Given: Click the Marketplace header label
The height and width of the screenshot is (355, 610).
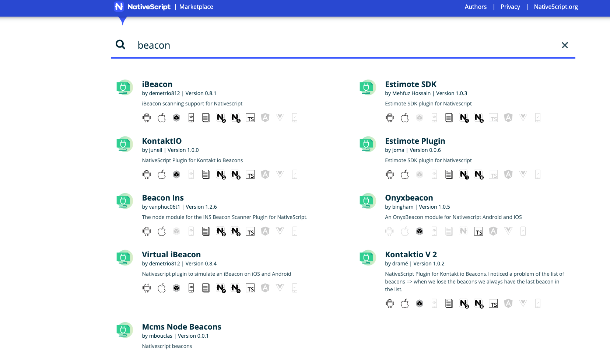Looking at the screenshot, I should [x=196, y=7].
